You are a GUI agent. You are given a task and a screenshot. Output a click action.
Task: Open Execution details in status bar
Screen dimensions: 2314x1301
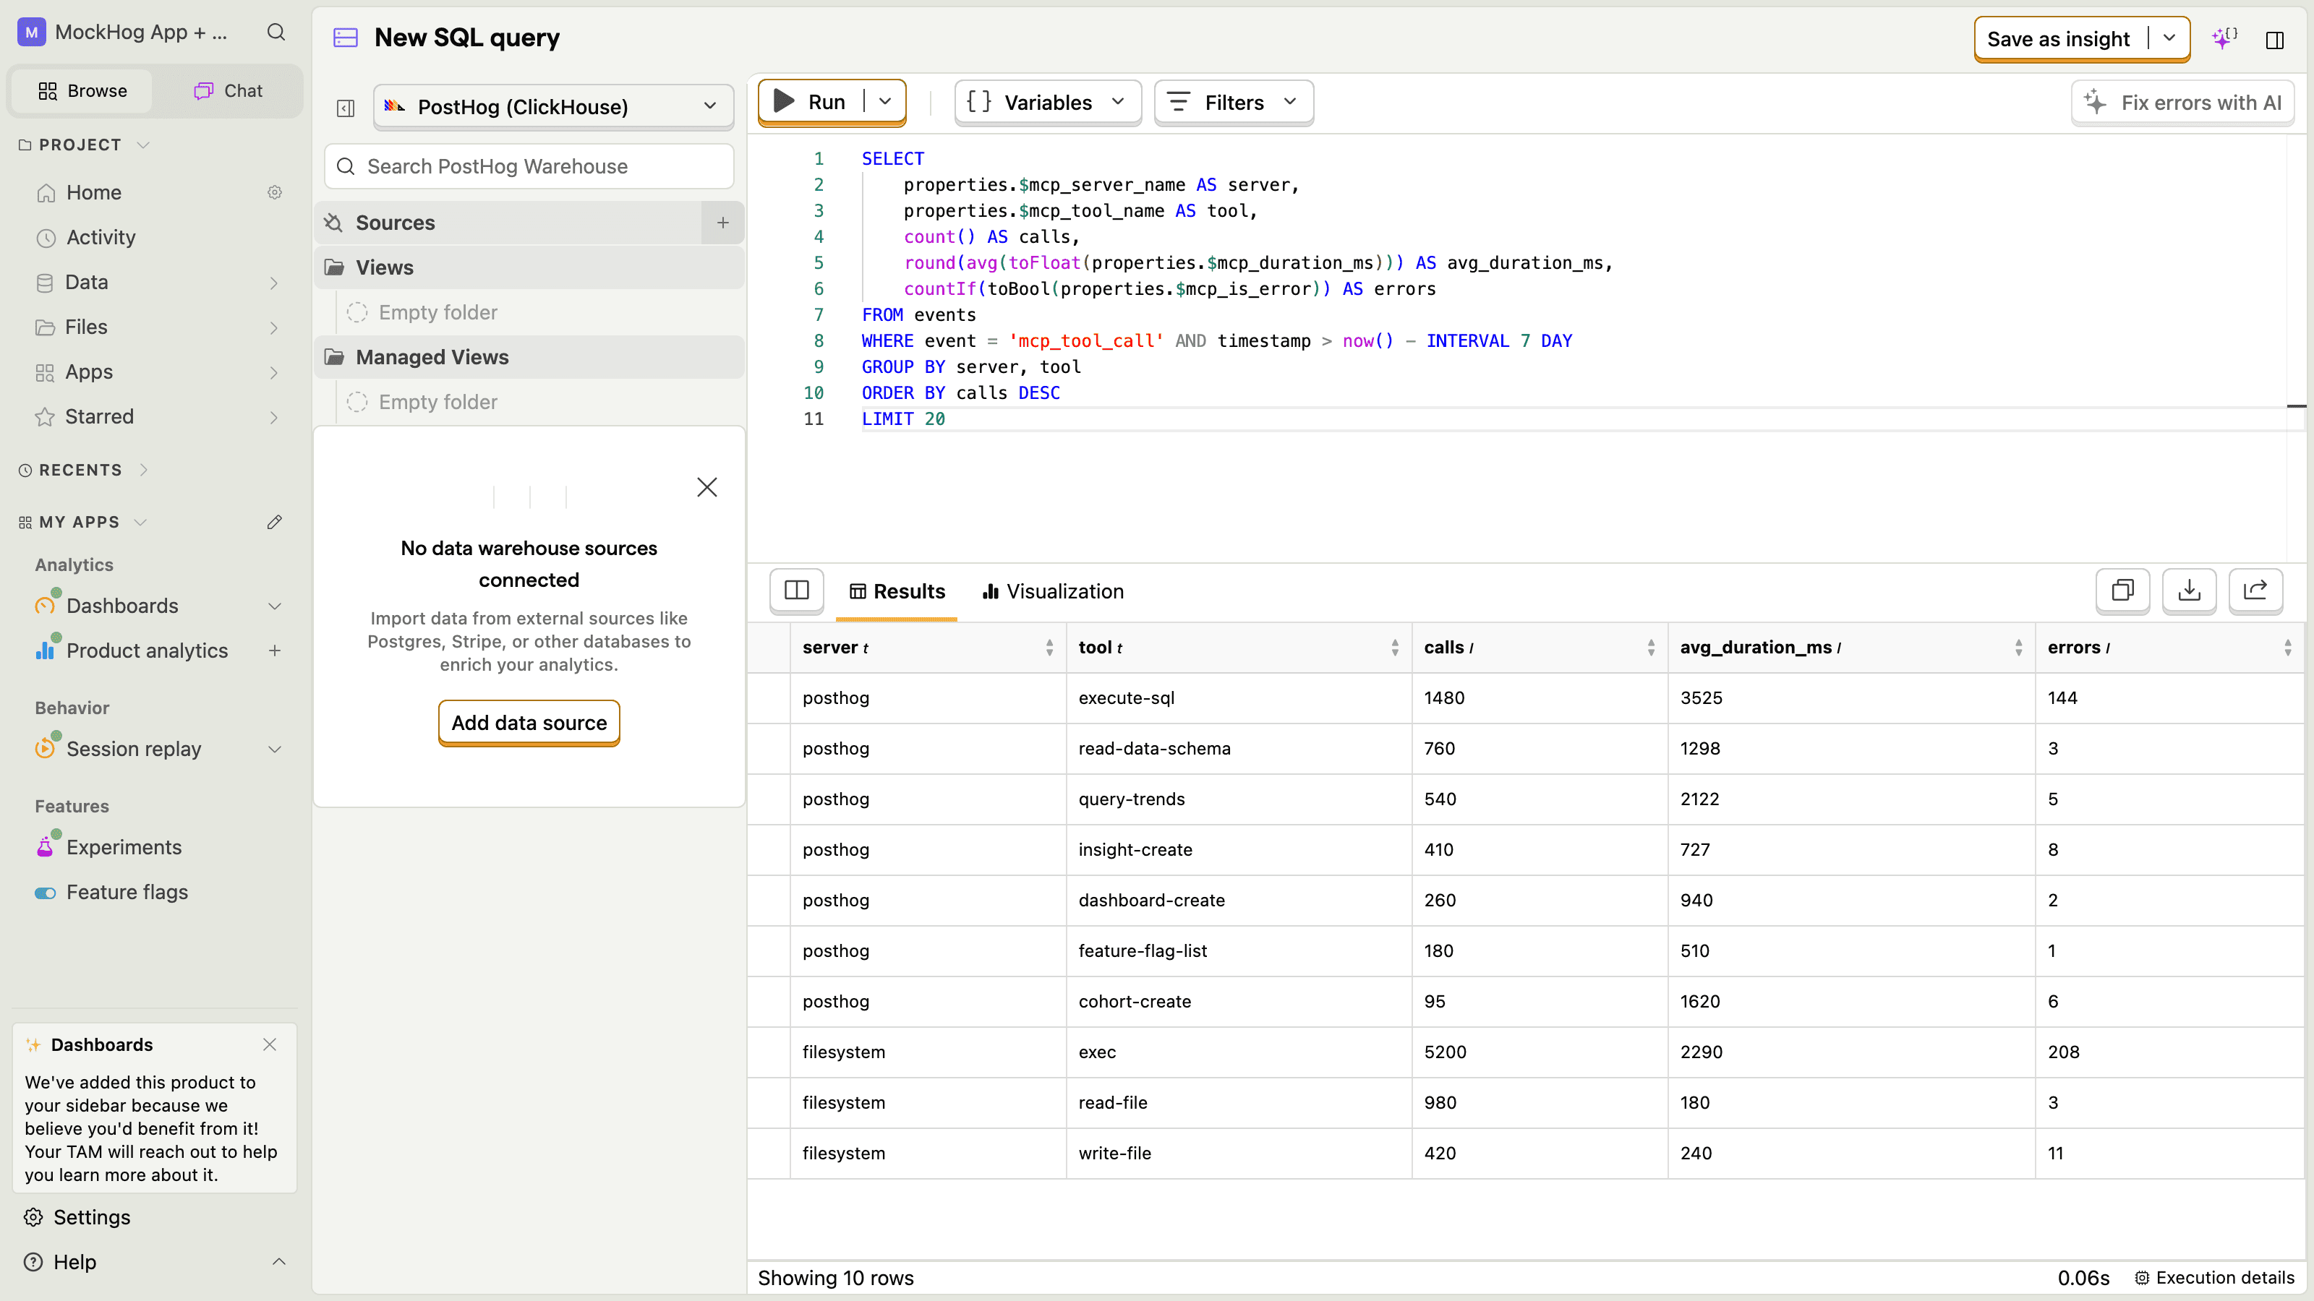[2215, 1278]
